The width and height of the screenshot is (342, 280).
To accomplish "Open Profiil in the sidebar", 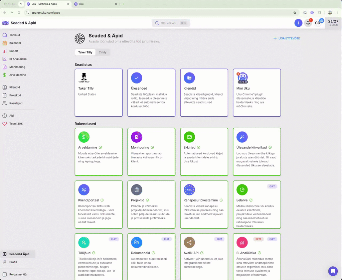I will click(13, 262).
